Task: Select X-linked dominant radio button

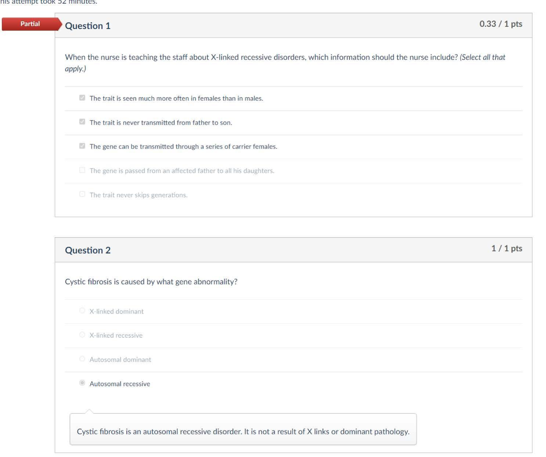Action: [x=82, y=311]
